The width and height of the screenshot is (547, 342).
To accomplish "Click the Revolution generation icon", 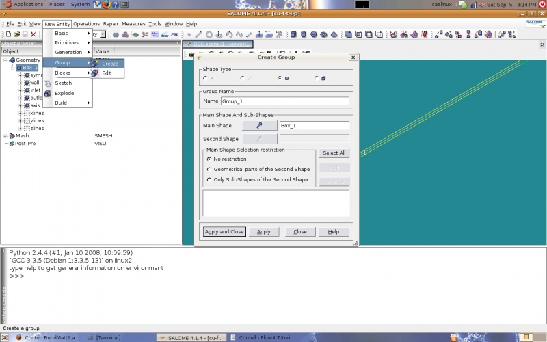I will coord(403,34).
